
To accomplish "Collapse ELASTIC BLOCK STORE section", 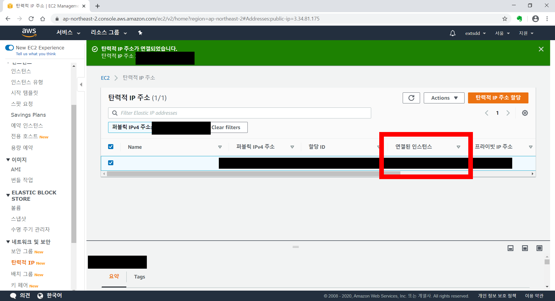I will coord(8,196).
